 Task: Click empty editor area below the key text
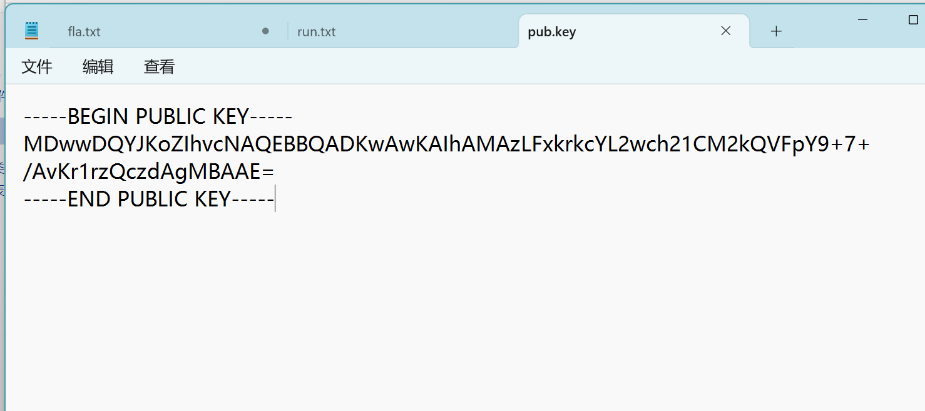tap(438, 313)
